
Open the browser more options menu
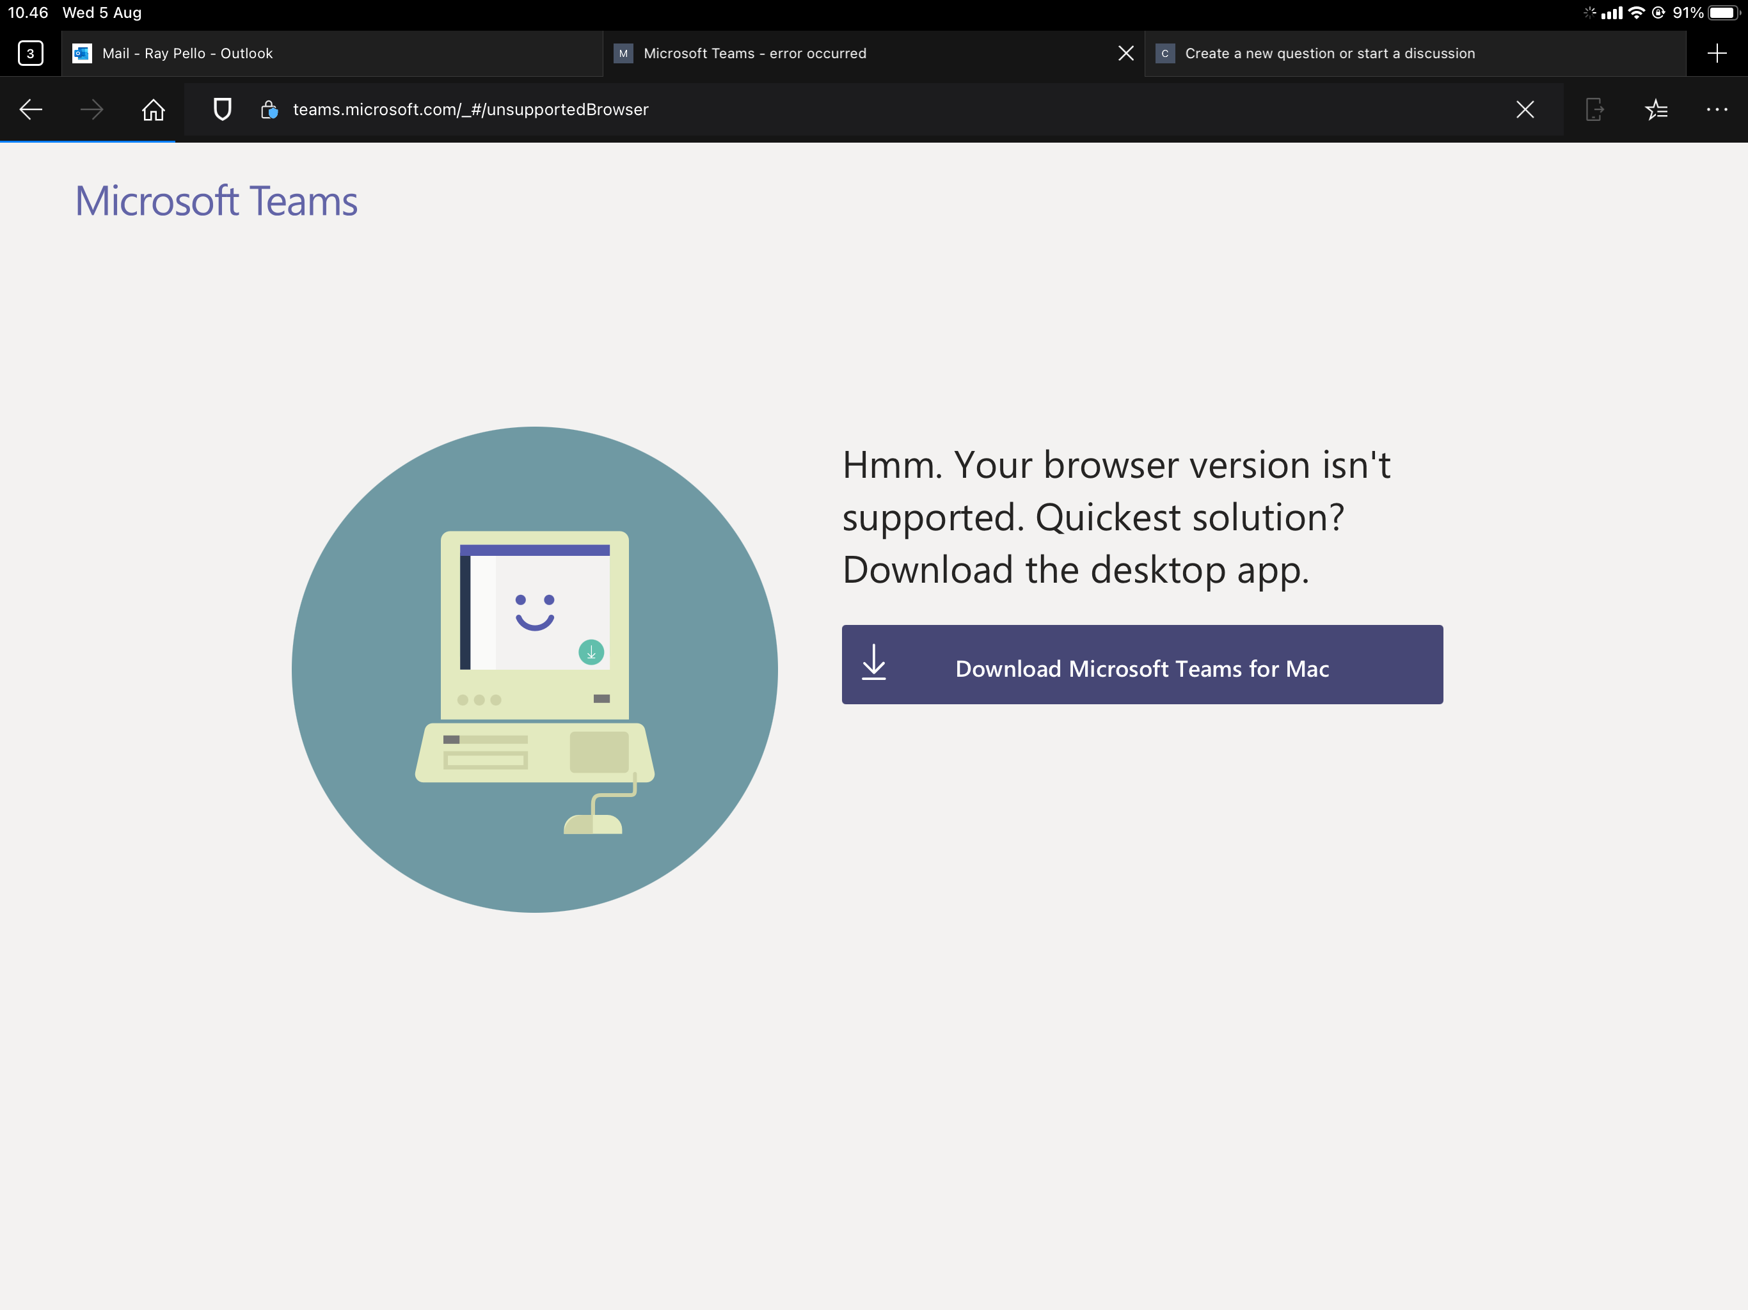click(x=1717, y=109)
